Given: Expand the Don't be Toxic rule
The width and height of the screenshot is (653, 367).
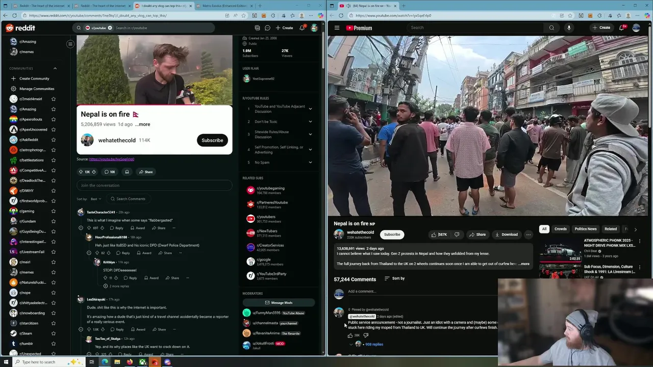Looking at the screenshot, I should click(x=310, y=122).
